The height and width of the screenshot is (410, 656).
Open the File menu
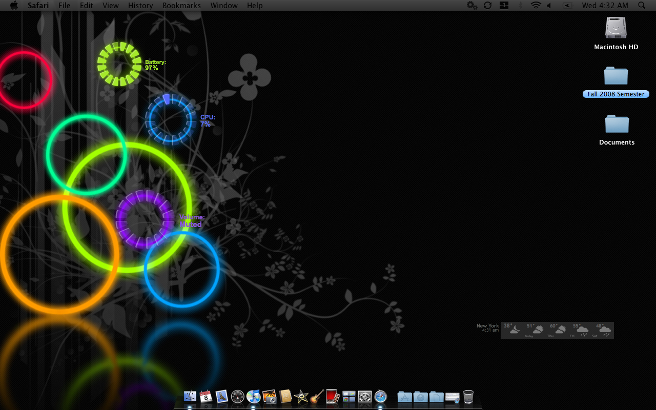coord(65,5)
